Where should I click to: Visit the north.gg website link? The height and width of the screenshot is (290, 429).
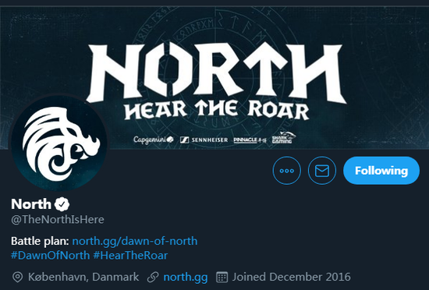186,277
